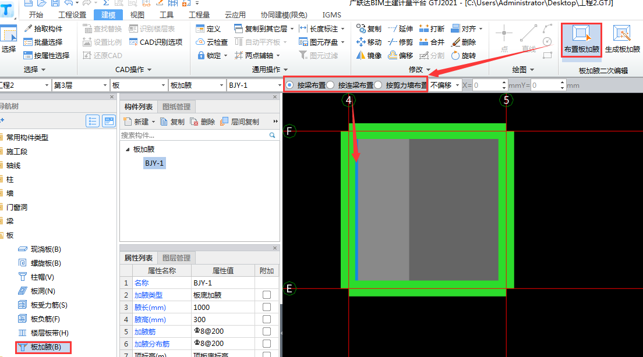The image size is (643, 357).
Task: Select the 移动 move tool
Action: pos(369,42)
